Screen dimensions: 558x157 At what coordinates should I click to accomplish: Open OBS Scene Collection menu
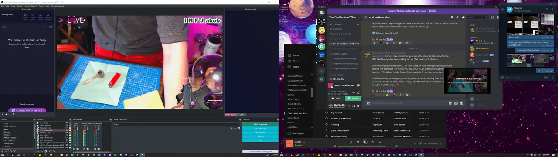click(31, 6)
